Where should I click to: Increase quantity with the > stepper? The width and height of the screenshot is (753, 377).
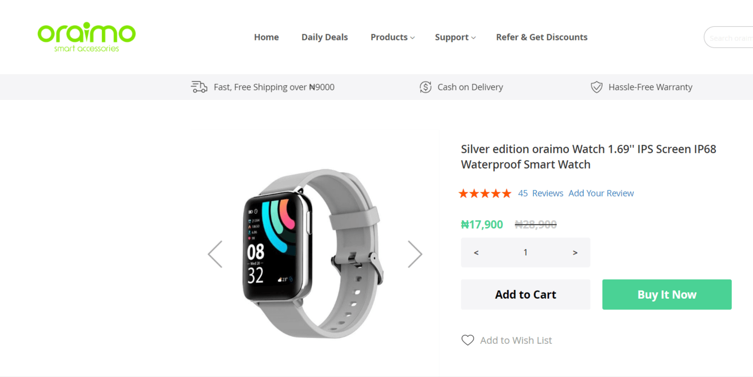575,252
